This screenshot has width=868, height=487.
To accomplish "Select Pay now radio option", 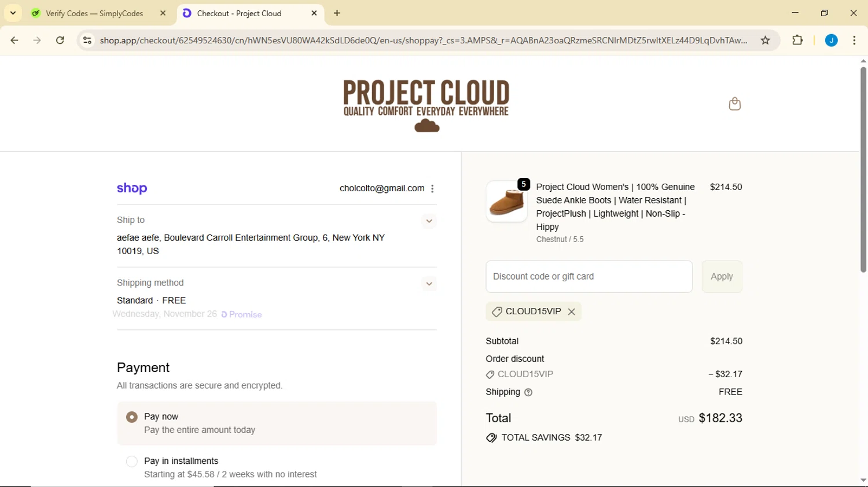I will click(132, 417).
